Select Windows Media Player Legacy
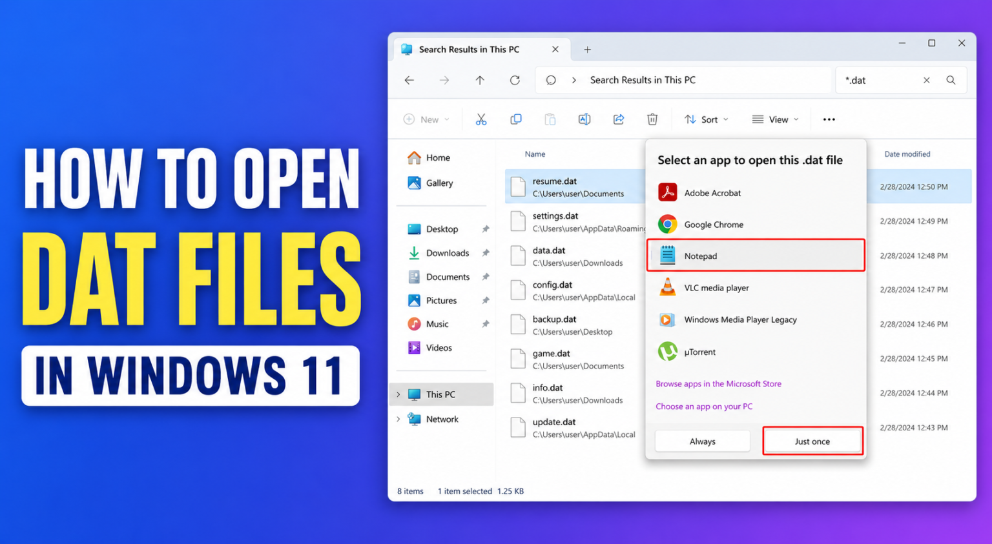This screenshot has width=992, height=544. [x=756, y=319]
